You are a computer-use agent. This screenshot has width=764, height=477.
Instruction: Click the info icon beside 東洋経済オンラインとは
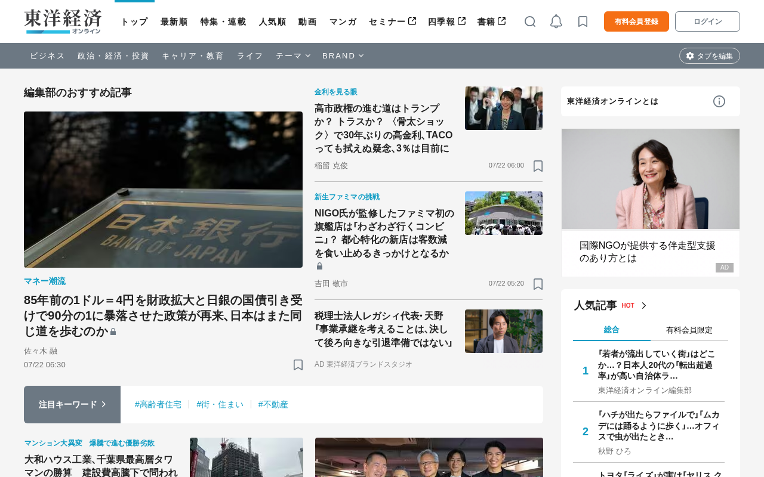pyautogui.click(x=719, y=101)
